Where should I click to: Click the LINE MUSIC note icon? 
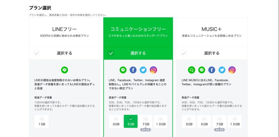(x=192, y=70)
